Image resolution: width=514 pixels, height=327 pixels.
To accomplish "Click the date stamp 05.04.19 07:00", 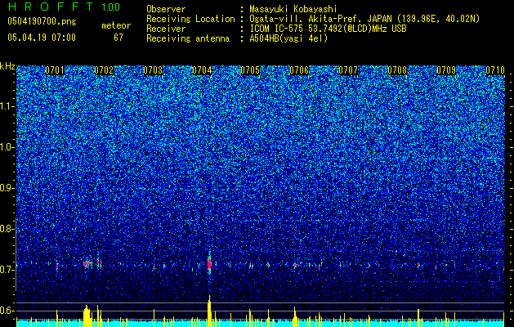I will coord(42,37).
